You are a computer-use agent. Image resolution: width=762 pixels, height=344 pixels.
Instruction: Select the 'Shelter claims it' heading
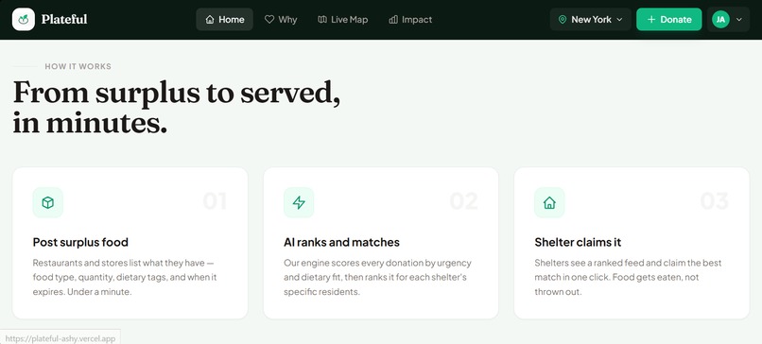(578, 242)
